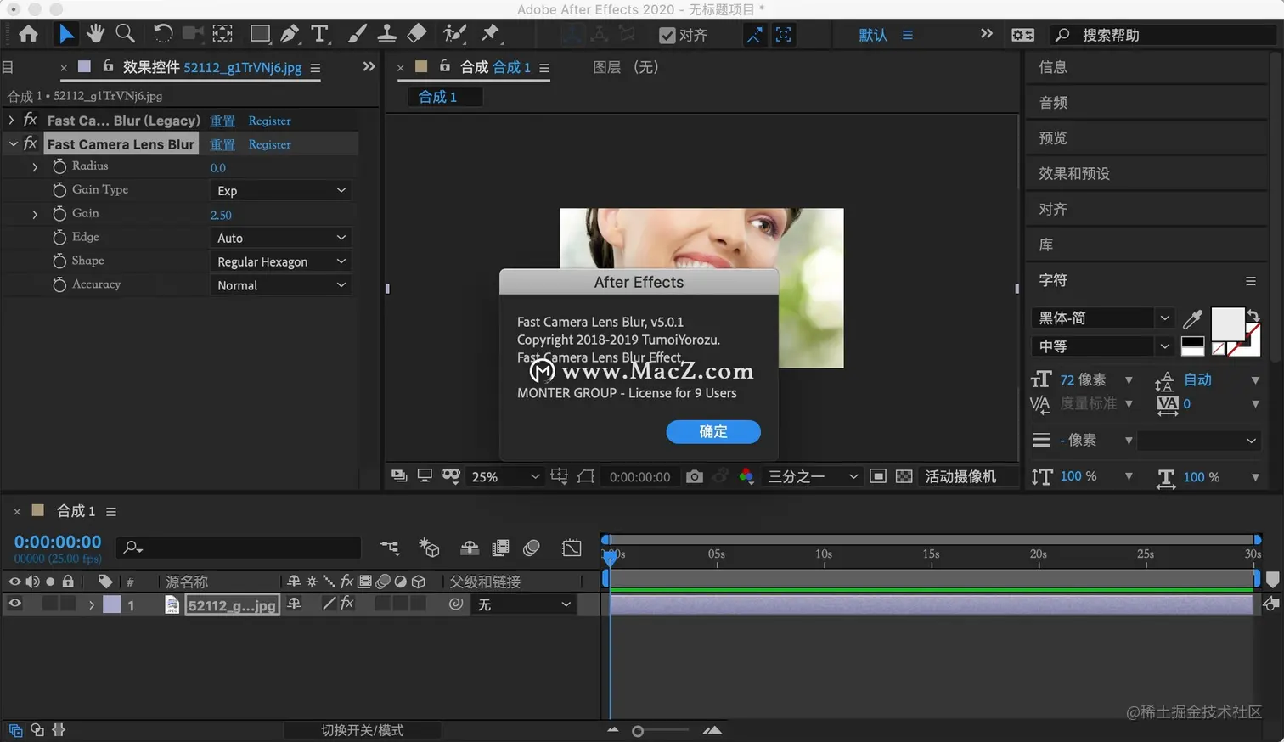Viewport: 1284px width, 742px height.
Task: Open resolution dropdown showing 三分之一
Action: pos(813,477)
